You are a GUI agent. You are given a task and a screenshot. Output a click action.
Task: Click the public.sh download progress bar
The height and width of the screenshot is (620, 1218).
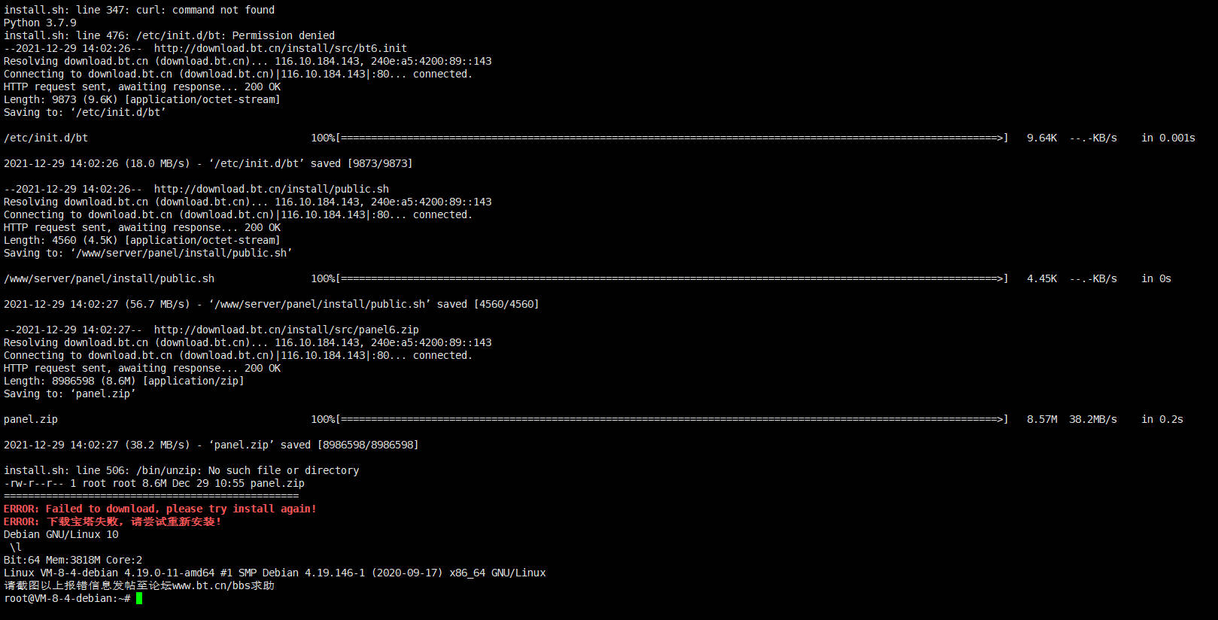(659, 278)
